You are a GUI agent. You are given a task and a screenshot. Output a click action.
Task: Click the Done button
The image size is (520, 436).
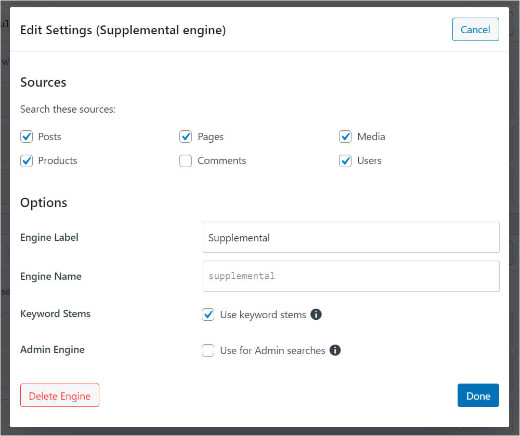[x=478, y=396]
